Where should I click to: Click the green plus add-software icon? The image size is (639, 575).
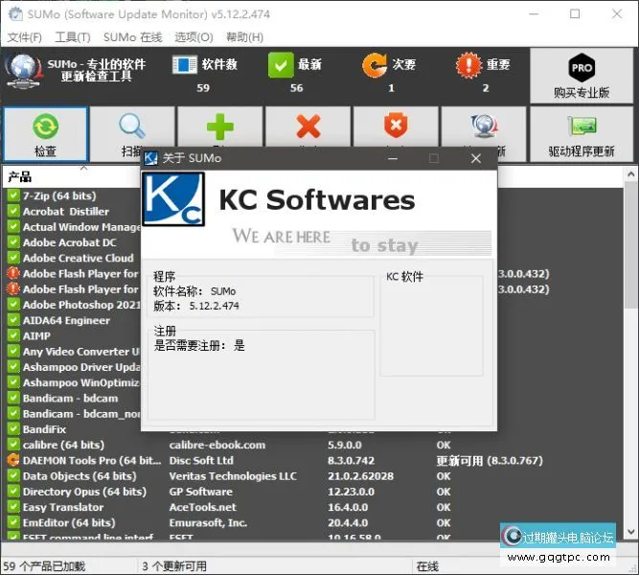(220, 127)
